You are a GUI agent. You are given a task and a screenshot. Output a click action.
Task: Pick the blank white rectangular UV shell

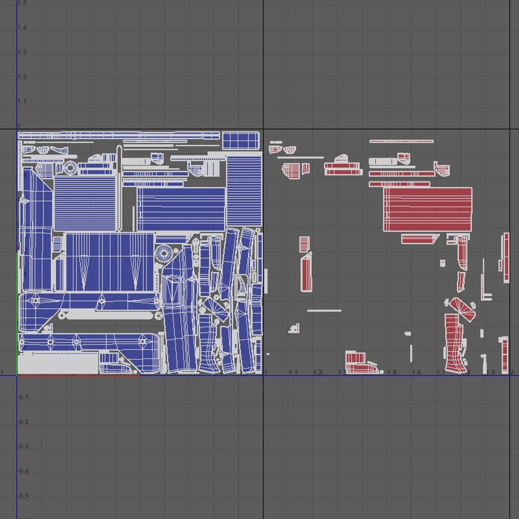58,363
